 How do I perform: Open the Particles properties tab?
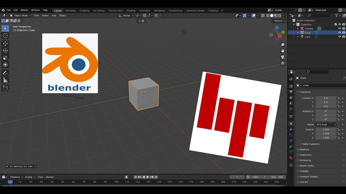pyautogui.click(x=291, y=135)
